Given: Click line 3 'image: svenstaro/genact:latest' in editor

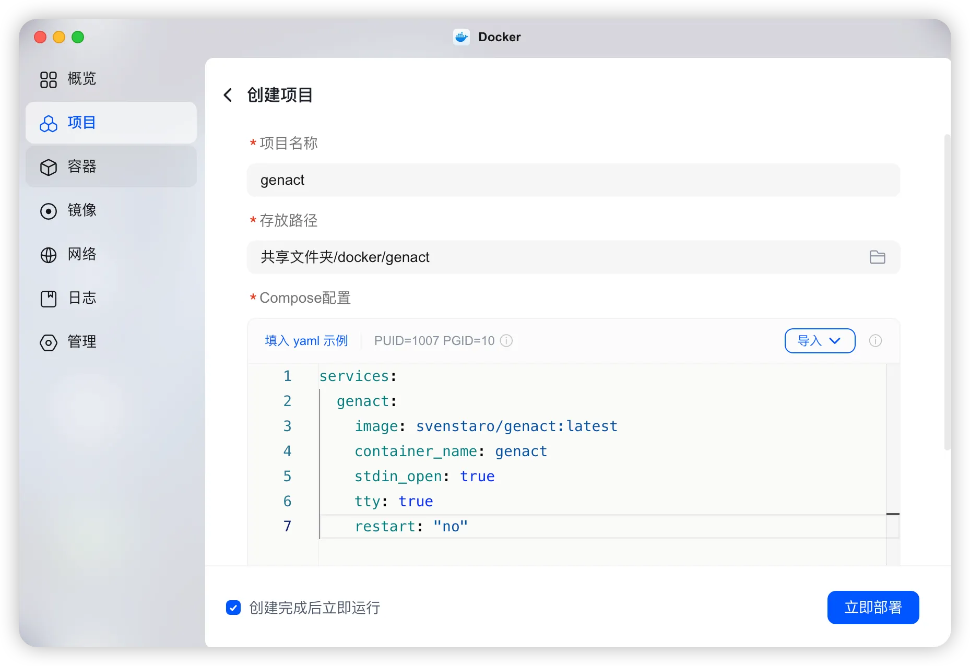Looking at the screenshot, I should [x=486, y=426].
